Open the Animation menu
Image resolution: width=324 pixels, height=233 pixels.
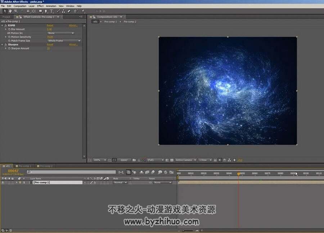coord(51,6)
